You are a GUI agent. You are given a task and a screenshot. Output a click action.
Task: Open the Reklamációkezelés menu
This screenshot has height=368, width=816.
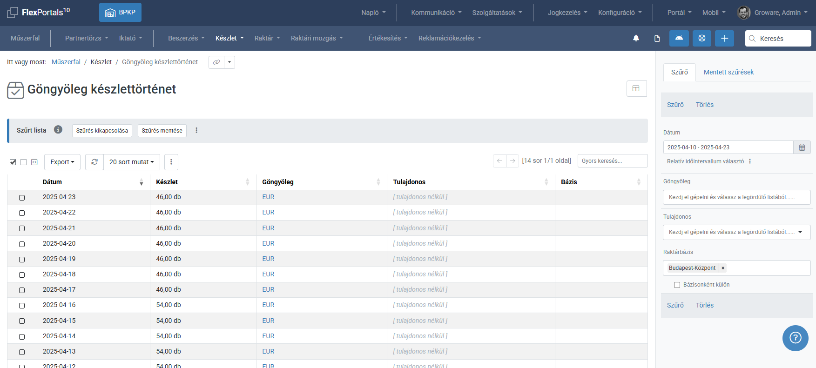click(450, 38)
